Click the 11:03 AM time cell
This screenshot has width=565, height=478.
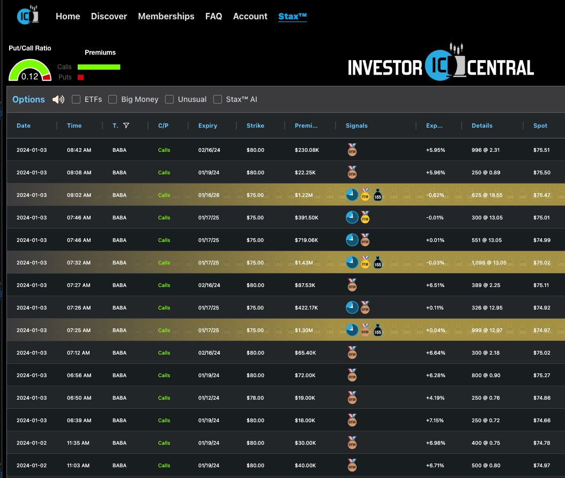pyautogui.click(x=78, y=465)
